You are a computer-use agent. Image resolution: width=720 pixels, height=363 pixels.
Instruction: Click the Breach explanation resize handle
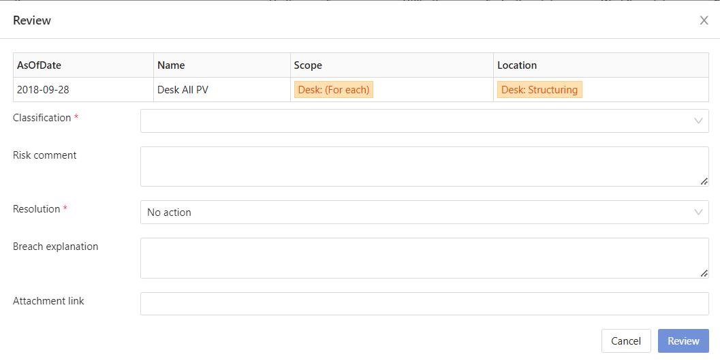click(x=704, y=273)
